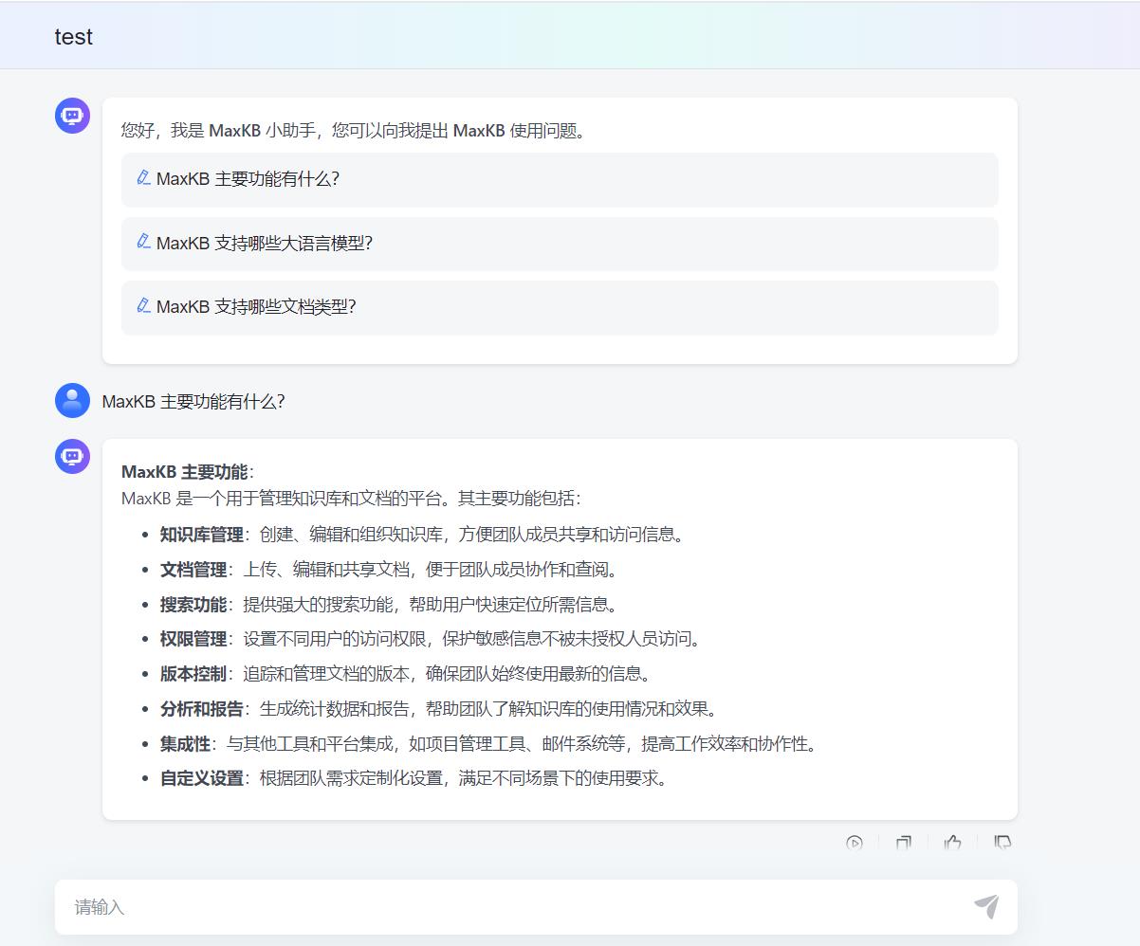
Task: Click the 集成性 bullet item
Action: pyautogui.click(x=488, y=744)
